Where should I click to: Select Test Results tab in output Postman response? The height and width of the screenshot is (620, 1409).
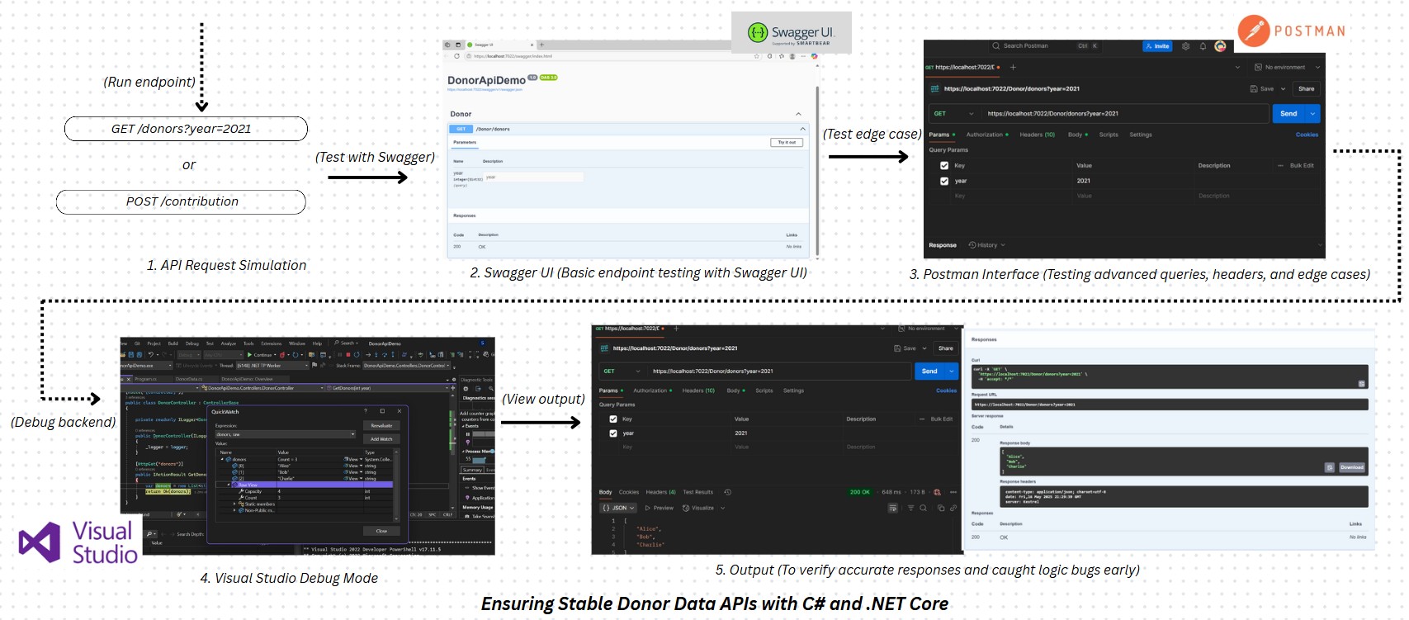pyautogui.click(x=698, y=492)
